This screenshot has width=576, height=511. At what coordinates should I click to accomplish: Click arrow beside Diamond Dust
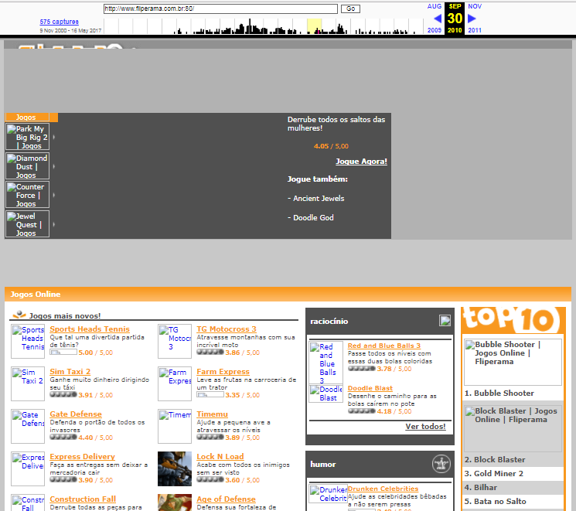point(53,166)
